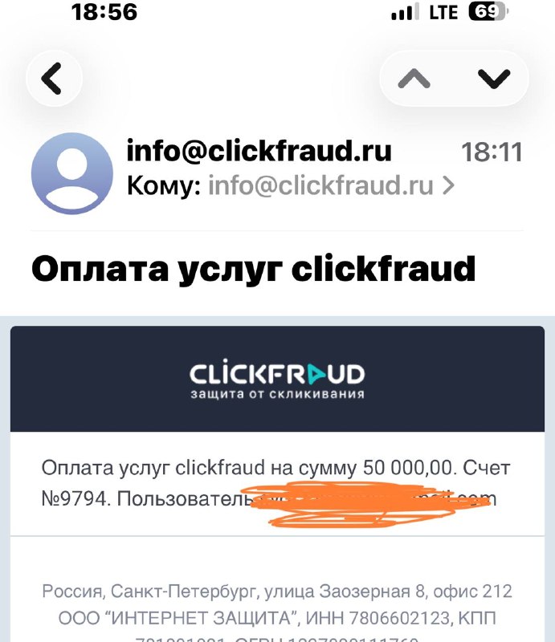Tap the cellular signal bars icon
Image resolution: width=555 pixels, height=642 pixels.
coord(406,11)
